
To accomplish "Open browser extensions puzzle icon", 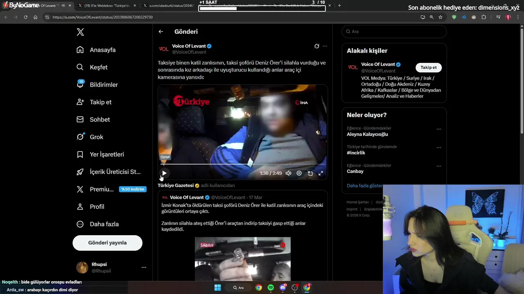I will (x=484, y=17).
